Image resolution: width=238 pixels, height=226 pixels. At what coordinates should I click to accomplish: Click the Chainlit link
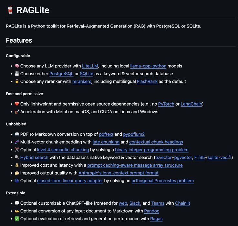point(182,203)
